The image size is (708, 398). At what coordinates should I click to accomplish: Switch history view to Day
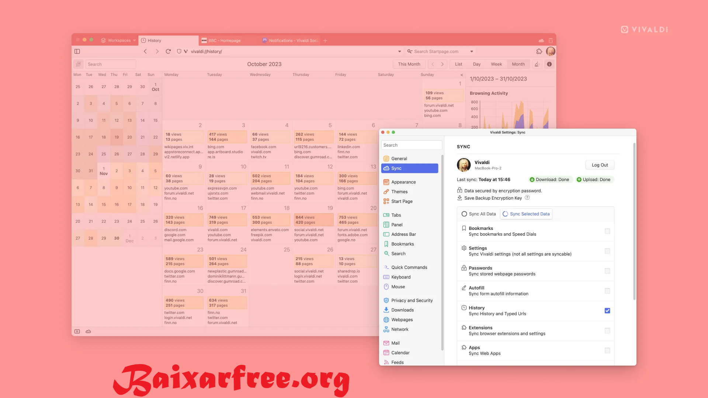pyautogui.click(x=477, y=64)
